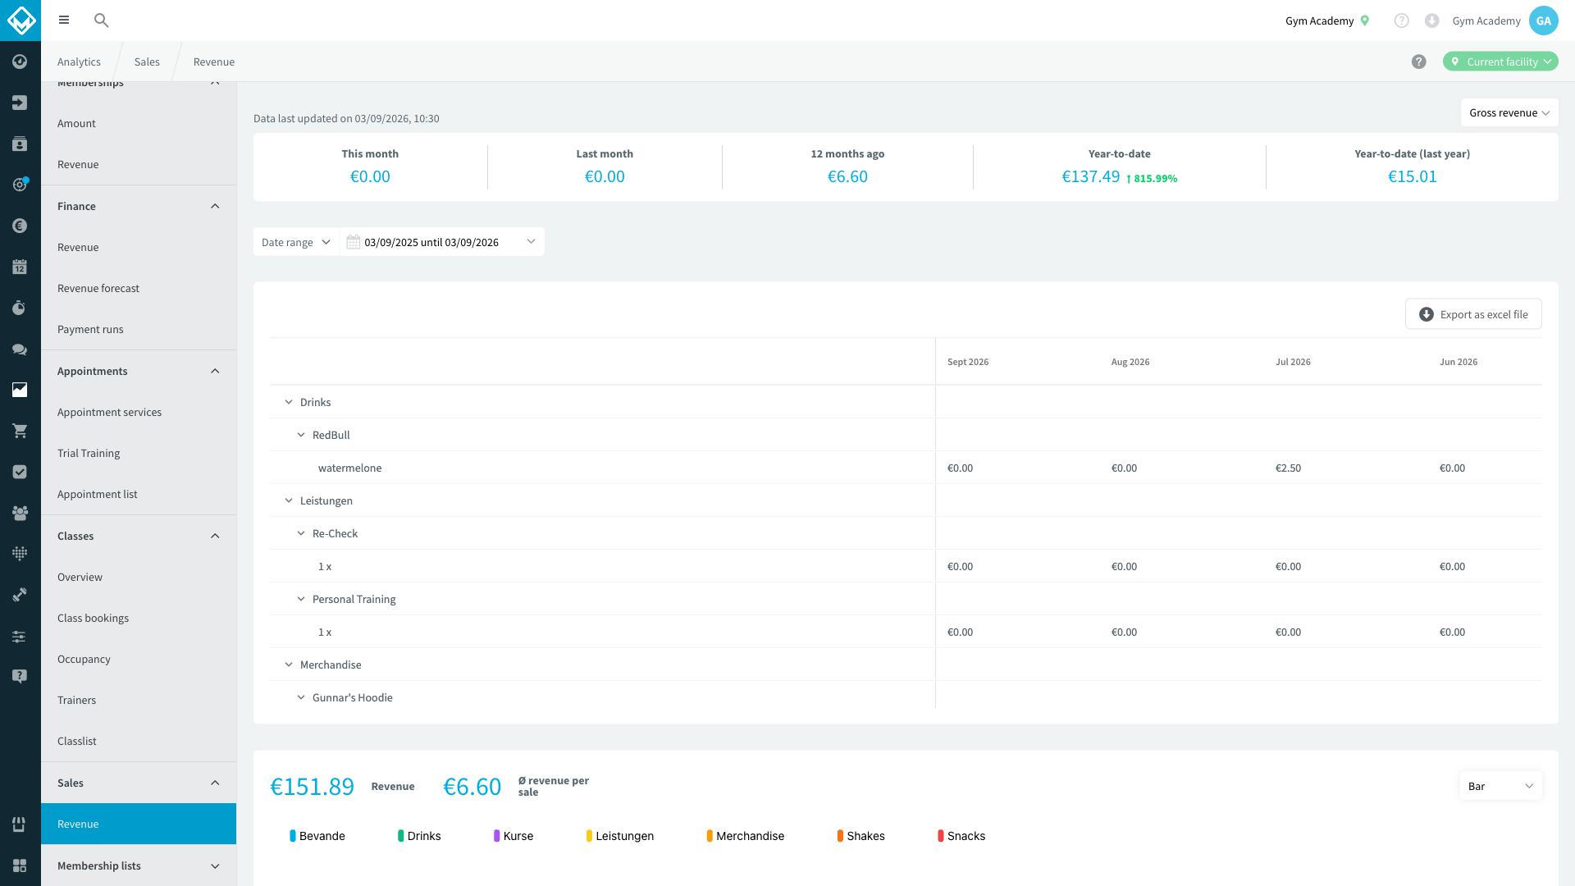Collapse the Finance sidebar section

215,207
